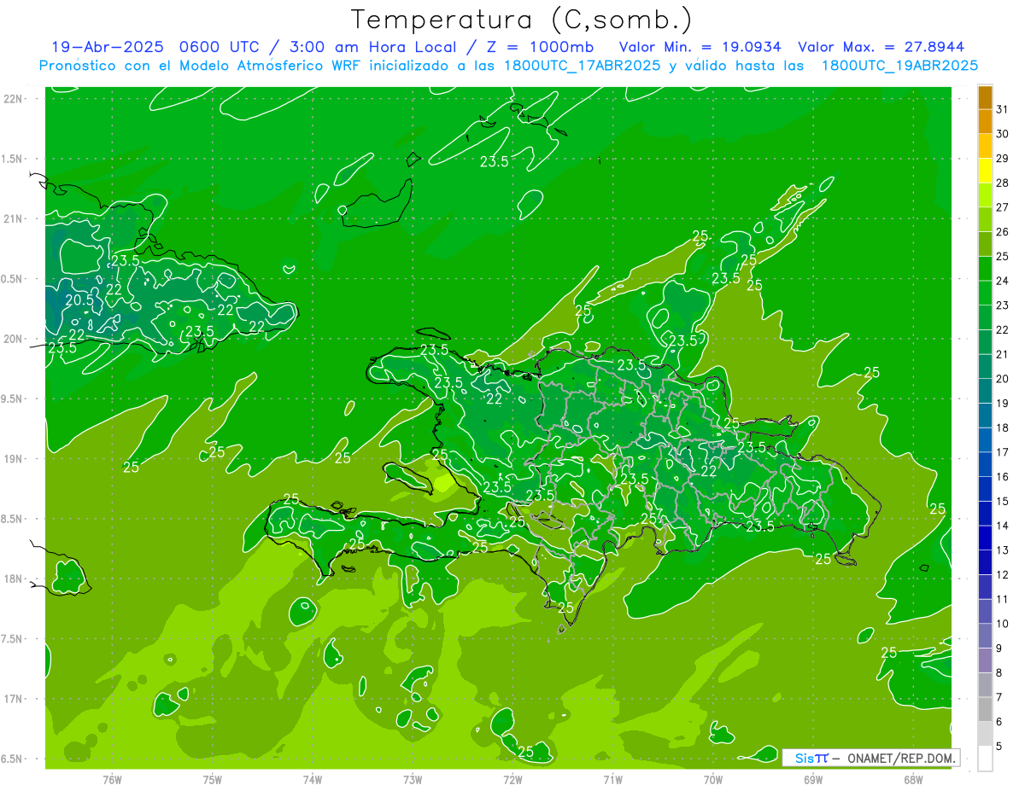Viewport: 1025px width, 791px height.
Task: Click the '19N' latitude axis label
Action: [x=13, y=459]
